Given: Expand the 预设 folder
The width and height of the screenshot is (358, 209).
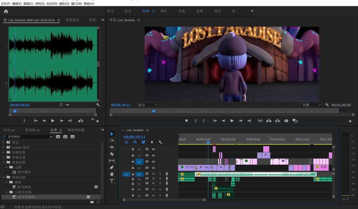Looking at the screenshot, I should [x=3, y=142].
